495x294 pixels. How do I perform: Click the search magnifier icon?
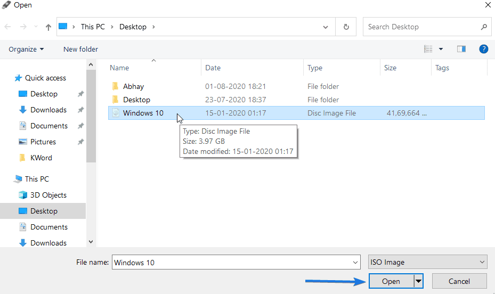[484, 27]
